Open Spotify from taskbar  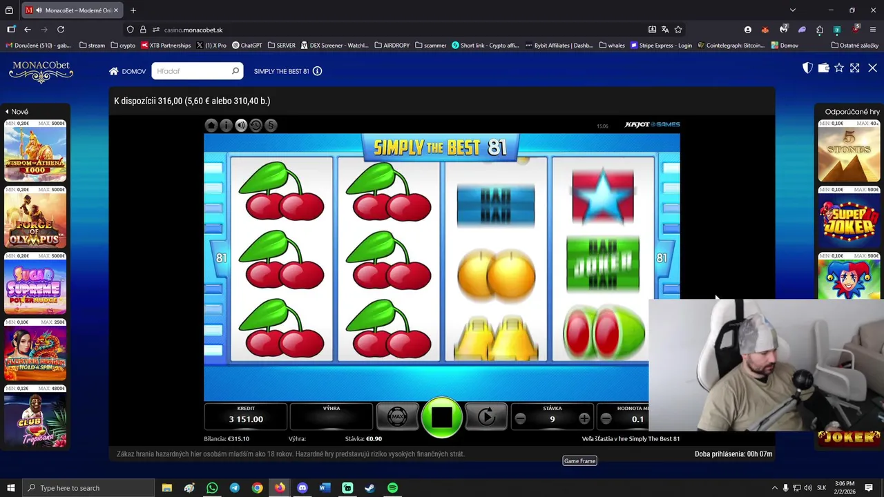click(392, 488)
